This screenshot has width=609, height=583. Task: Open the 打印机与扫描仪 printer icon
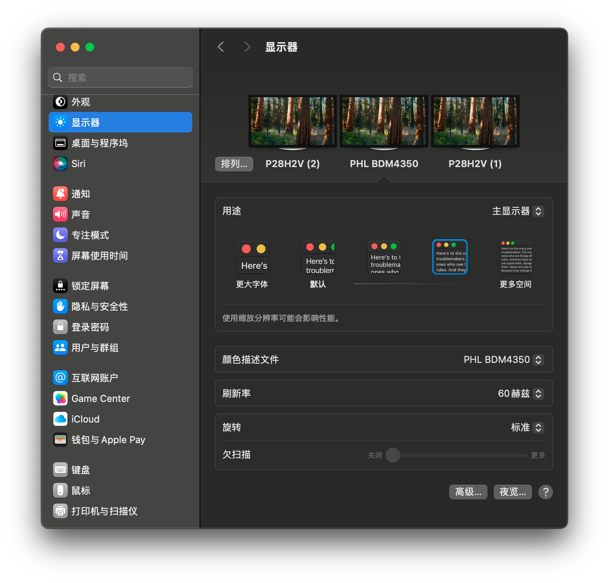[60, 511]
